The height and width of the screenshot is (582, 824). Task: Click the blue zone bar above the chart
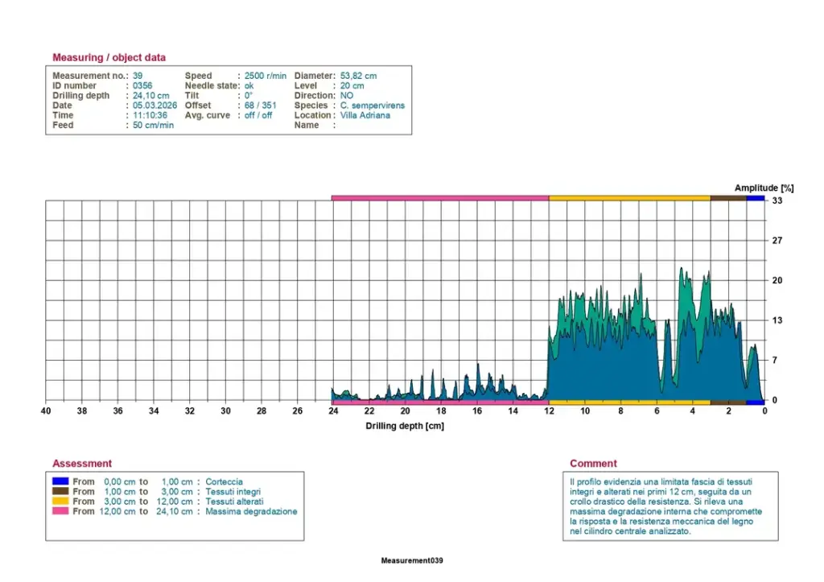(x=756, y=198)
